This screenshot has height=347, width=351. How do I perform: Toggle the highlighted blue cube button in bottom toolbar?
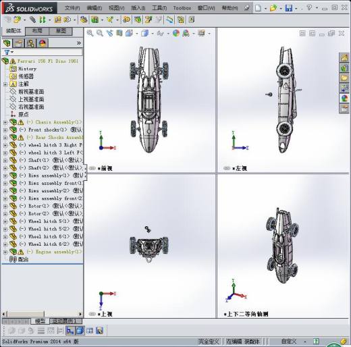80,331
